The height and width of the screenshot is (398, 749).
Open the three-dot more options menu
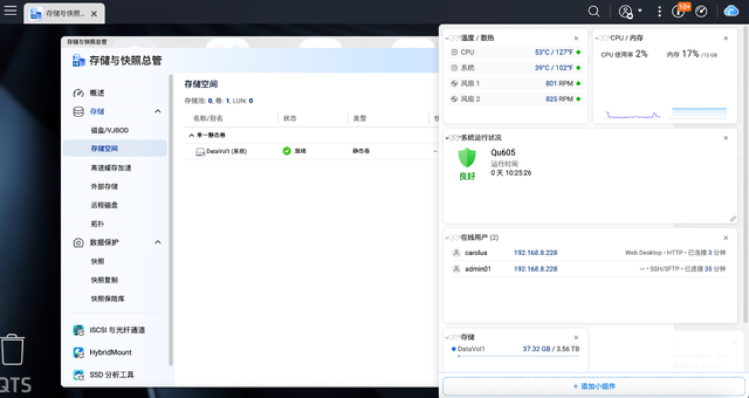(660, 12)
